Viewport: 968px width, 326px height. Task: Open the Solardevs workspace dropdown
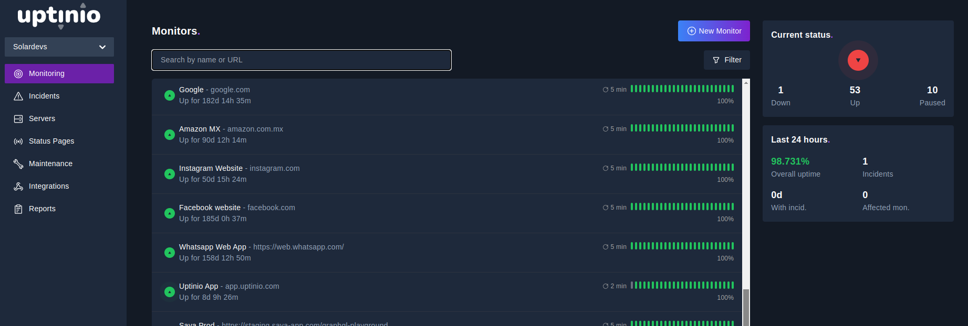[x=59, y=47]
